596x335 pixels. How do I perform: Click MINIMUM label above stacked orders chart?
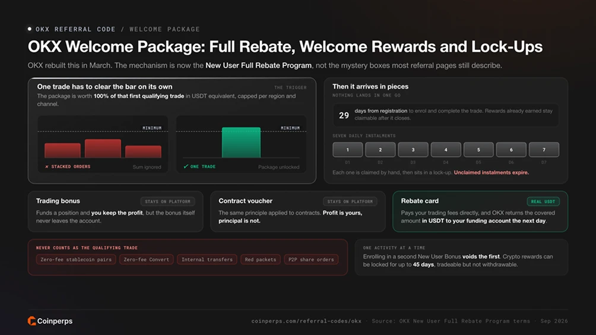(x=152, y=128)
